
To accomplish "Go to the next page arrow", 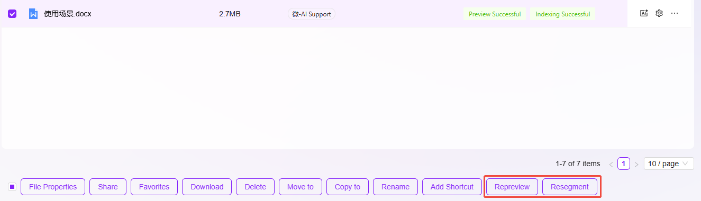I will 636,164.
